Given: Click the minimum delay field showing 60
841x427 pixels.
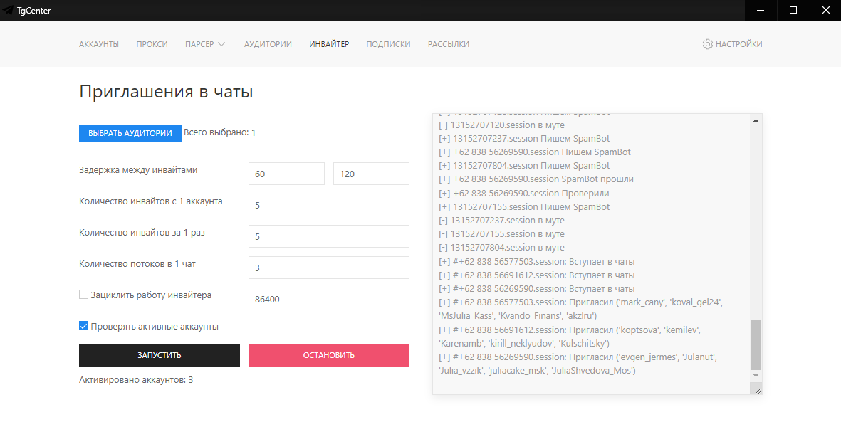Looking at the screenshot, I should [x=286, y=174].
